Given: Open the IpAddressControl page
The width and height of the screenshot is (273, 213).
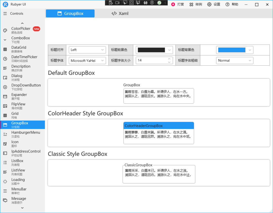Looking at the screenshot, I should (26, 153).
